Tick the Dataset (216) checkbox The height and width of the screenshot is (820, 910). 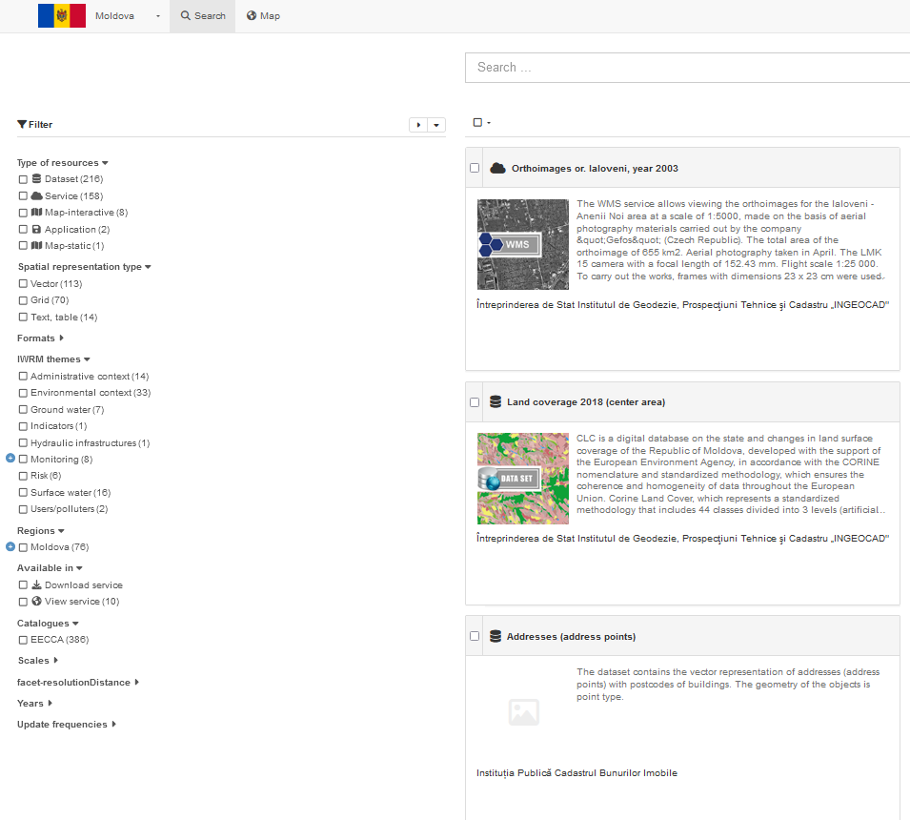pyautogui.click(x=23, y=179)
